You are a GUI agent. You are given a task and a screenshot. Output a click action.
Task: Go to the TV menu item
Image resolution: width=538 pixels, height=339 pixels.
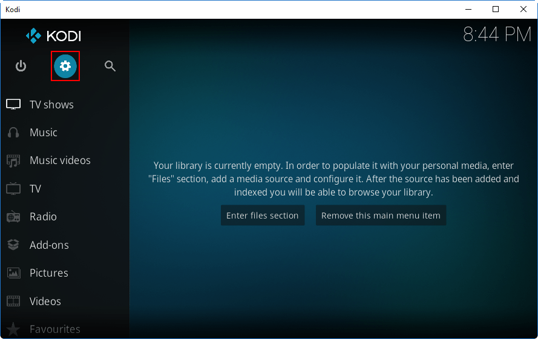point(35,188)
